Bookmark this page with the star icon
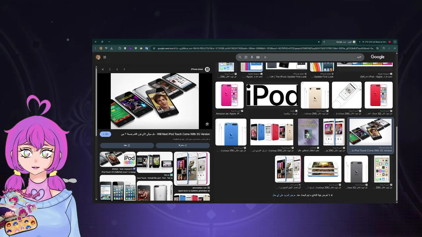Screen dimensions: 422x237 click(154, 48)
